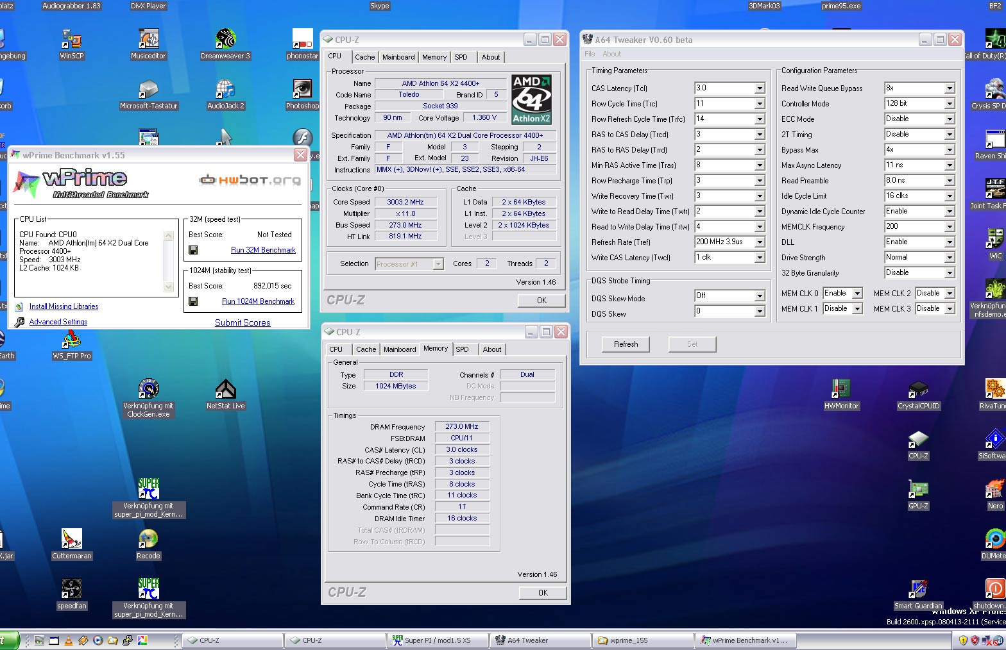Image resolution: width=1006 pixels, height=650 pixels.
Task: Click Submit Scores link in wPrime
Action: pos(243,322)
